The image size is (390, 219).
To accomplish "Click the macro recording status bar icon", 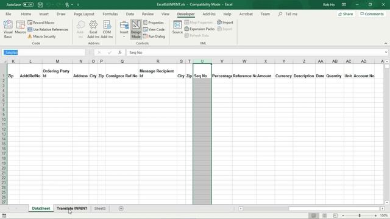I will (x=4, y=215).
